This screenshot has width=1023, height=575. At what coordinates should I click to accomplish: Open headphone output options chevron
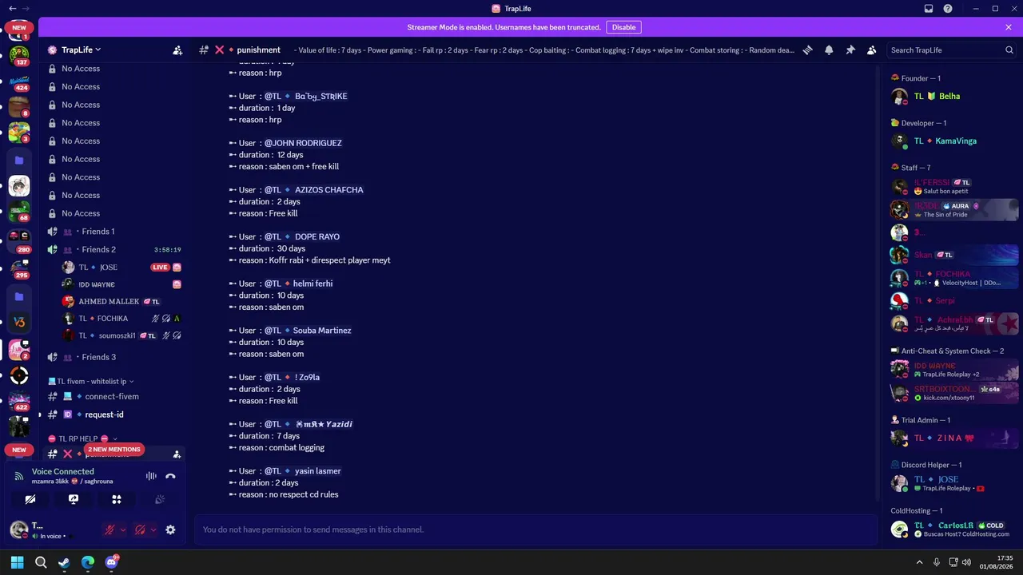pyautogui.click(x=153, y=529)
